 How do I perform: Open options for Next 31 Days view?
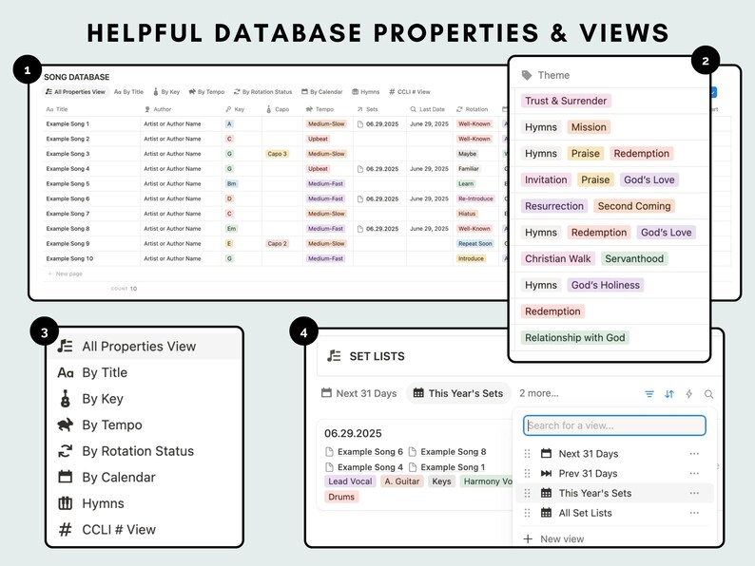694,454
